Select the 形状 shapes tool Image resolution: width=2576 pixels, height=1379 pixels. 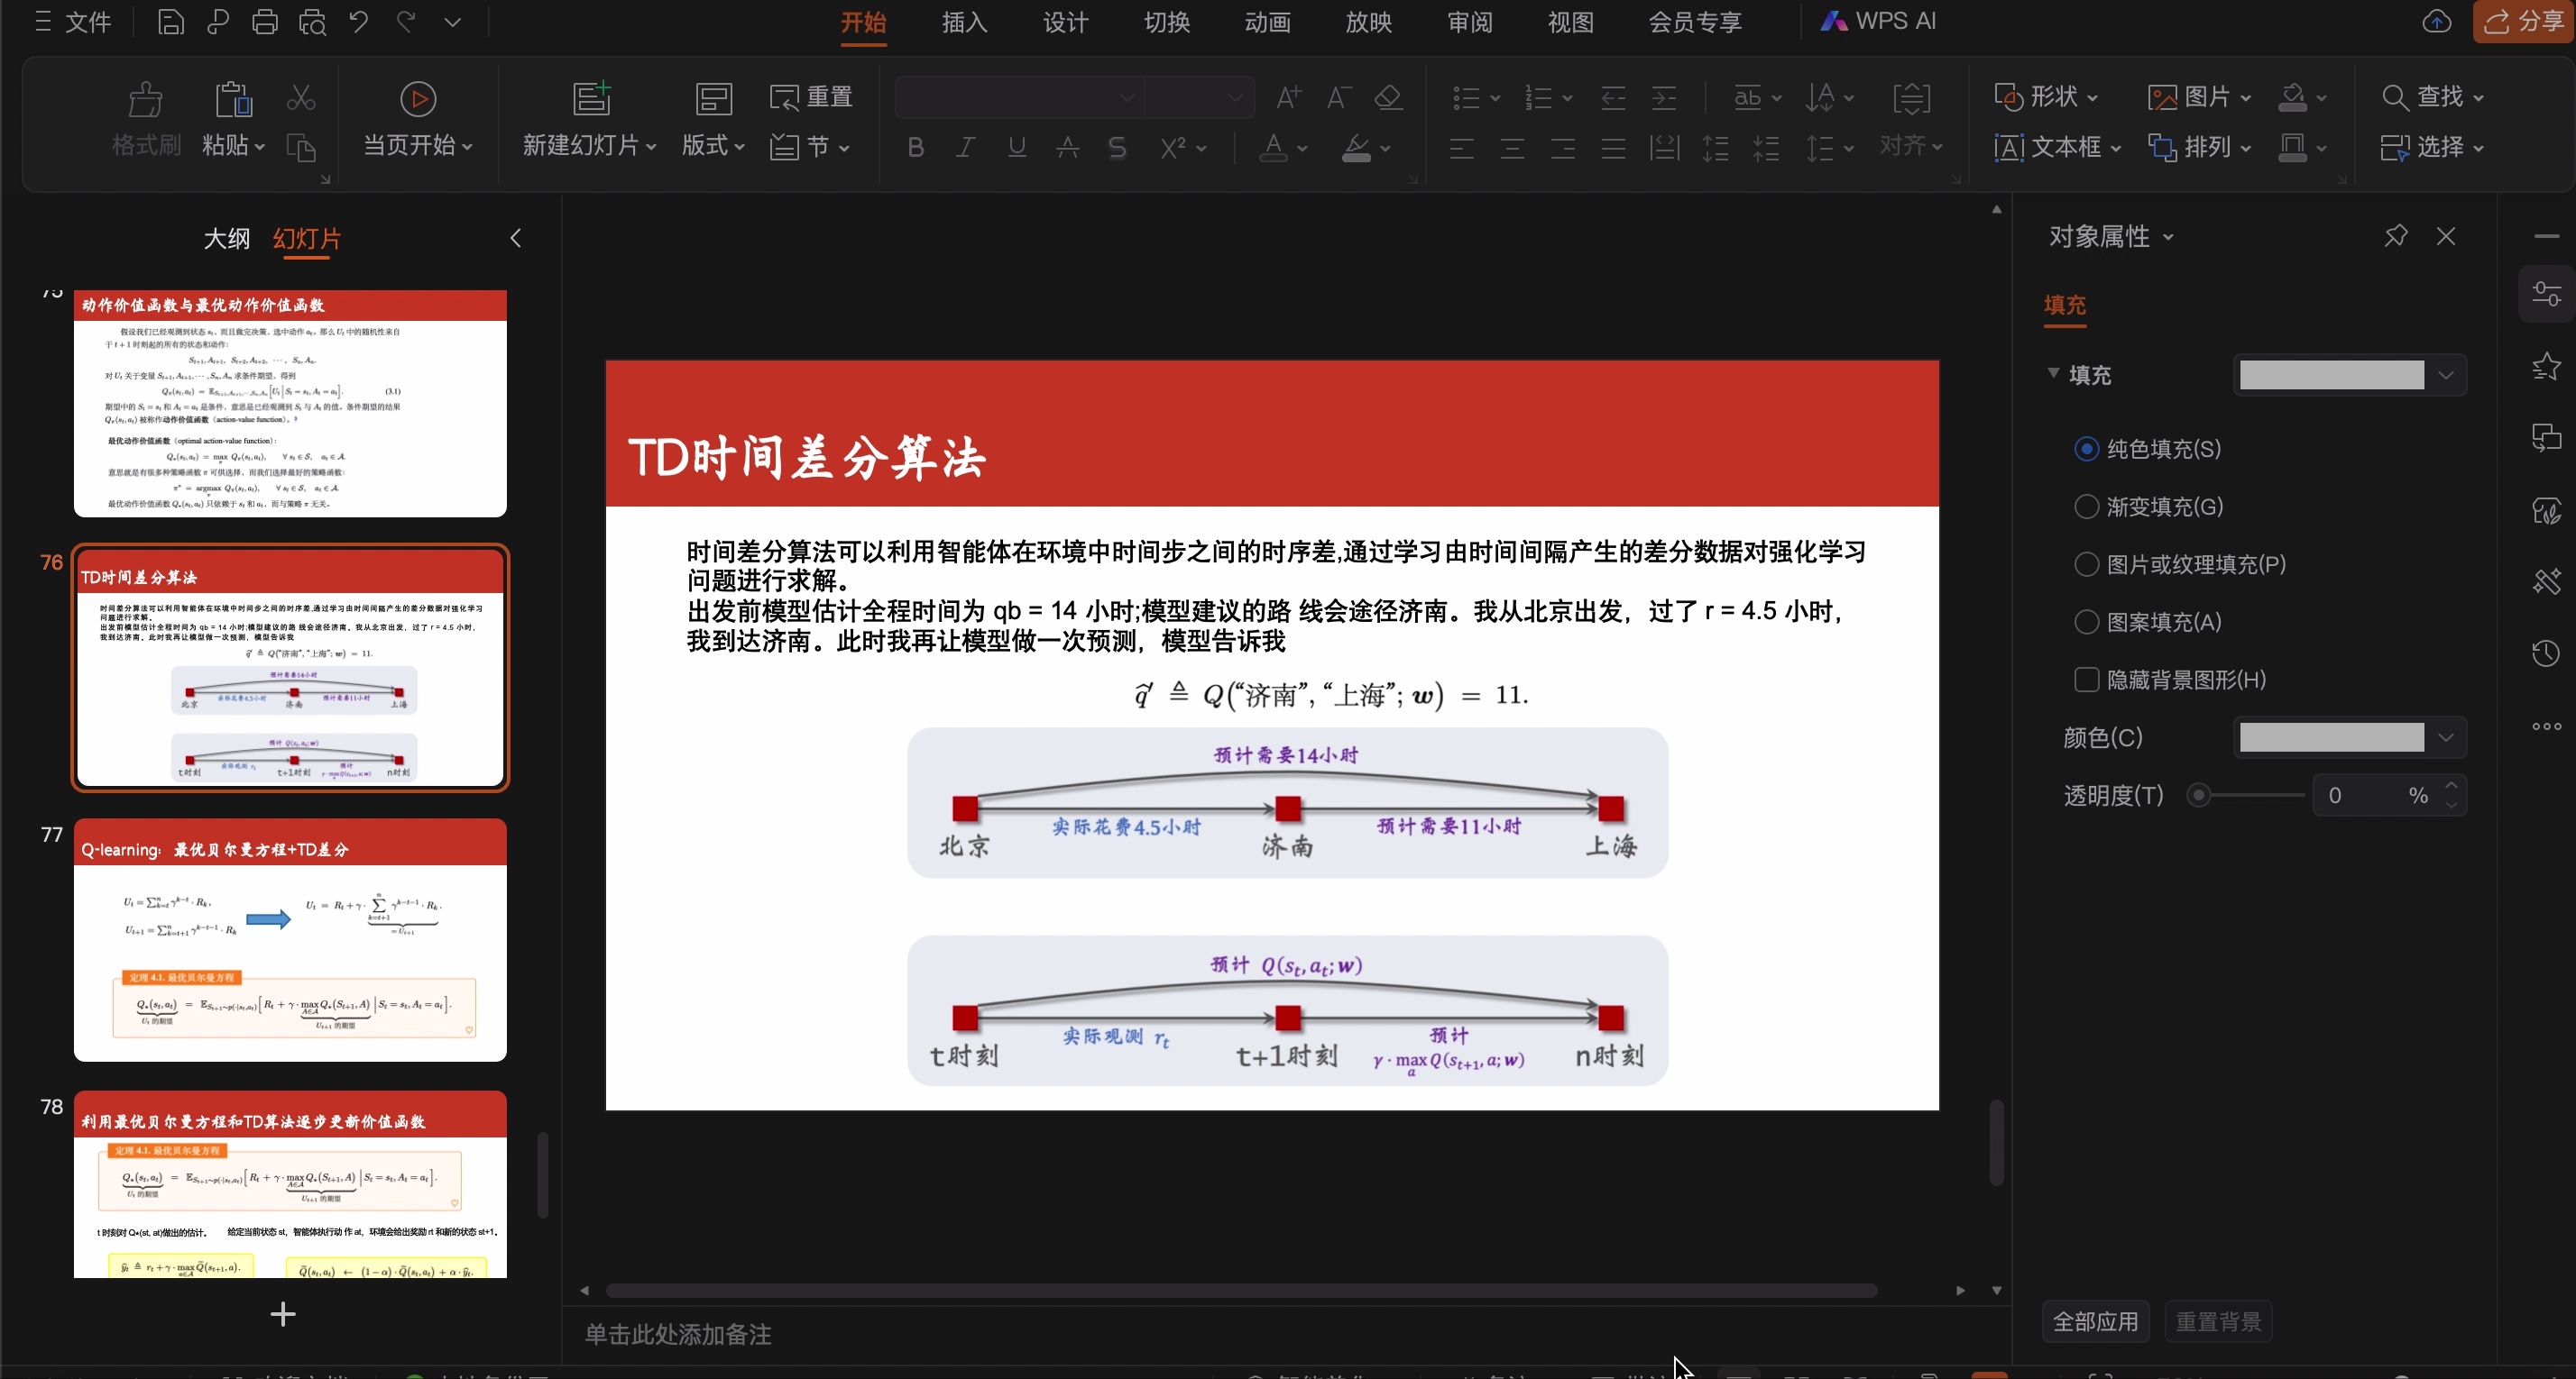[2045, 97]
